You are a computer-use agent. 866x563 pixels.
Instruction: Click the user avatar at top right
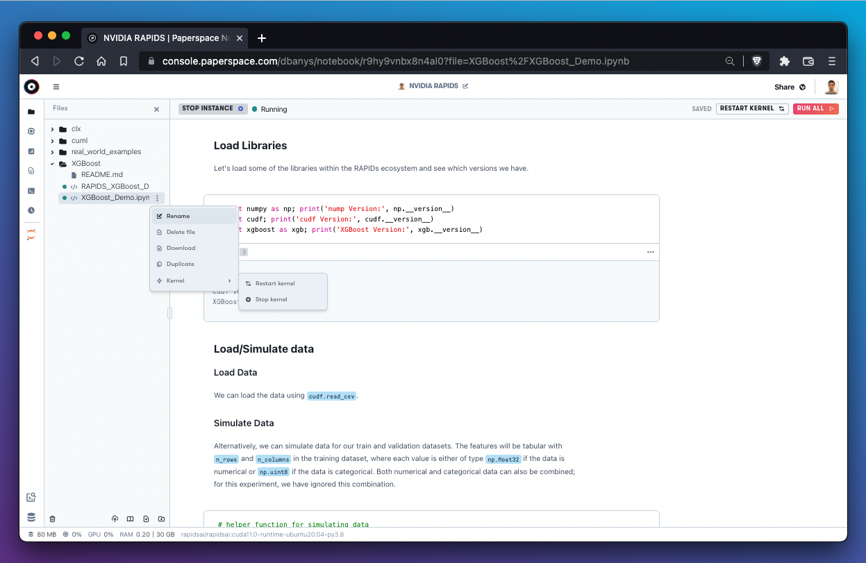click(831, 87)
